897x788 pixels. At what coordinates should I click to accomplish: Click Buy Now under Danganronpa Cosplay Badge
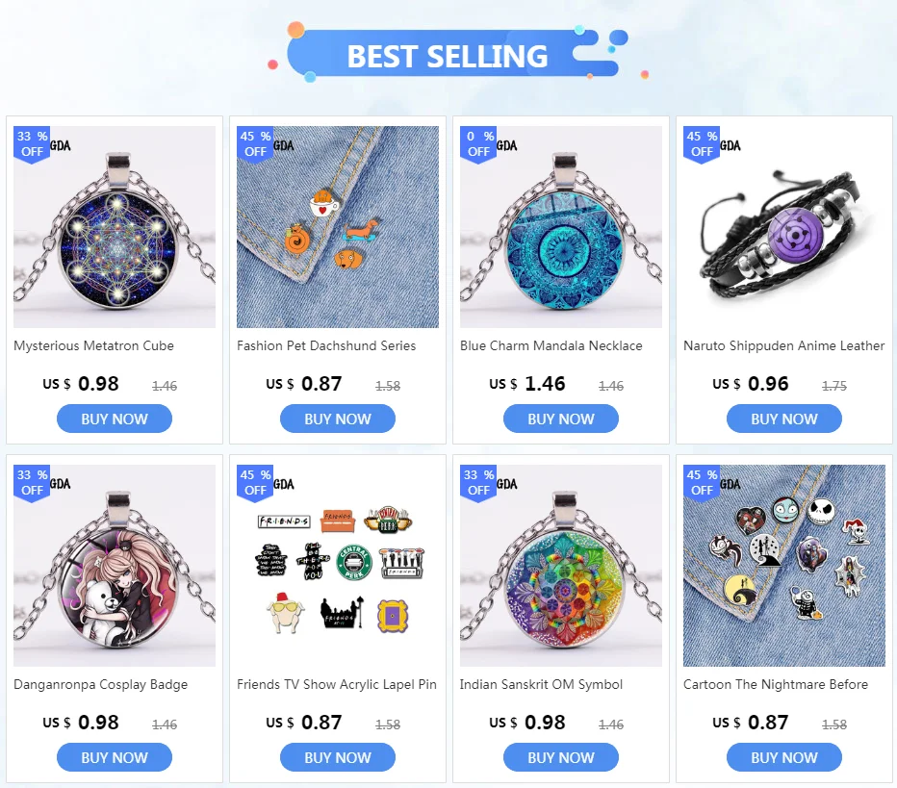point(115,757)
